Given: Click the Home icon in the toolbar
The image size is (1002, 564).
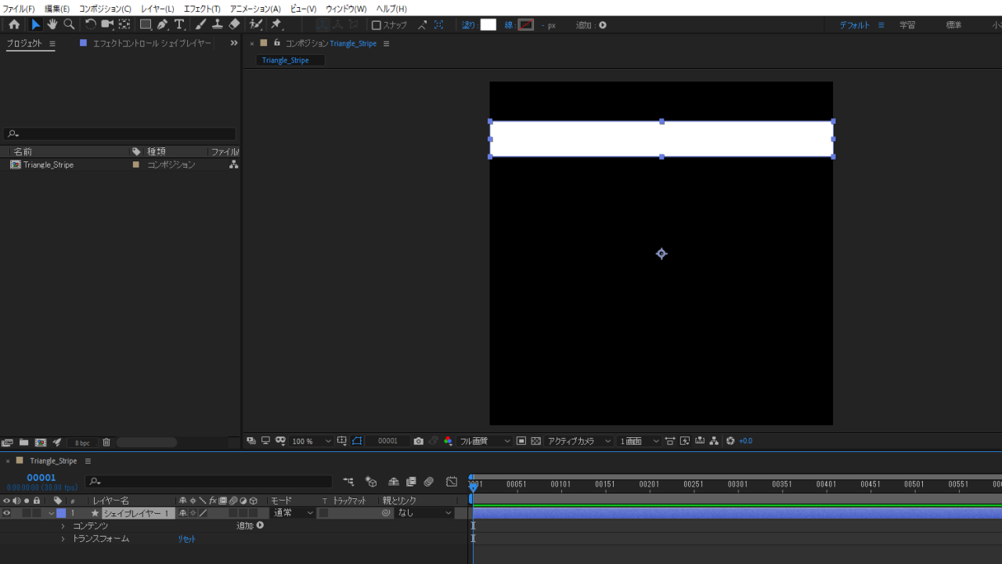Looking at the screenshot, I should (14, 25).
